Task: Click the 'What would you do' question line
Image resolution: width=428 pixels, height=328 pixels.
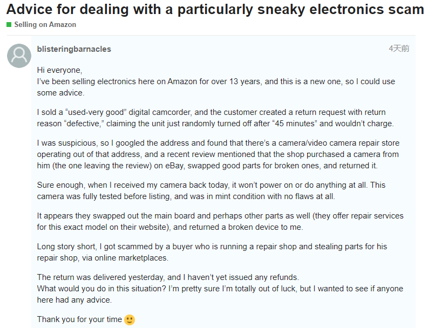Action: [x=220, y=289]
